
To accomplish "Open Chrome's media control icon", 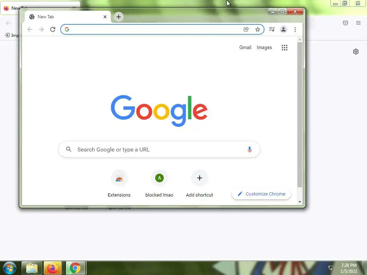I will (272, 29).
